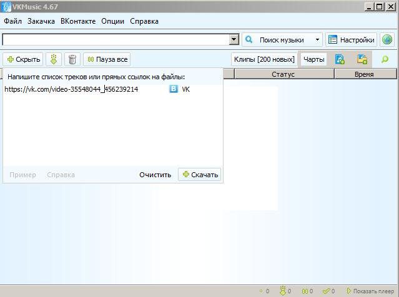Open Чарты charts
This screenshot has width=399, height=297.
(x=313, y=59)
